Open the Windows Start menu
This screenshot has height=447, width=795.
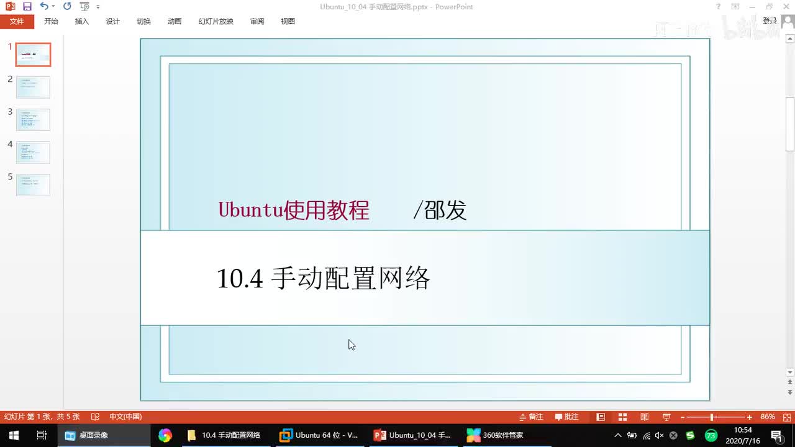pos(14,435)
